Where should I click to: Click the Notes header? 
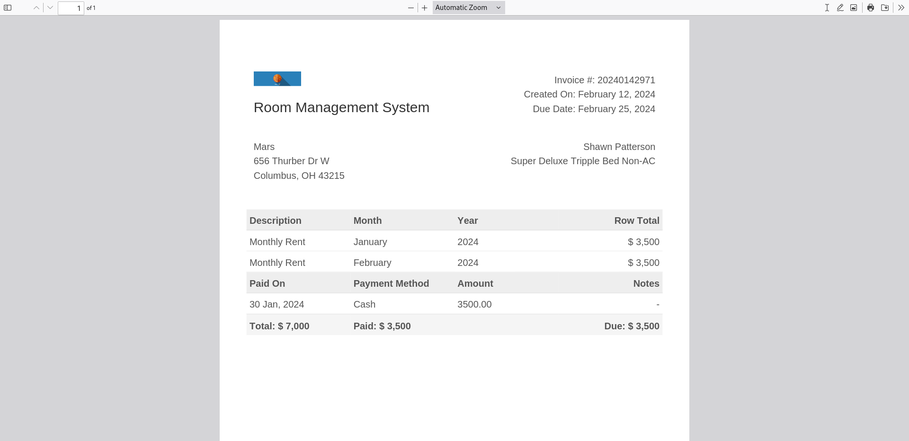[646, 283]
